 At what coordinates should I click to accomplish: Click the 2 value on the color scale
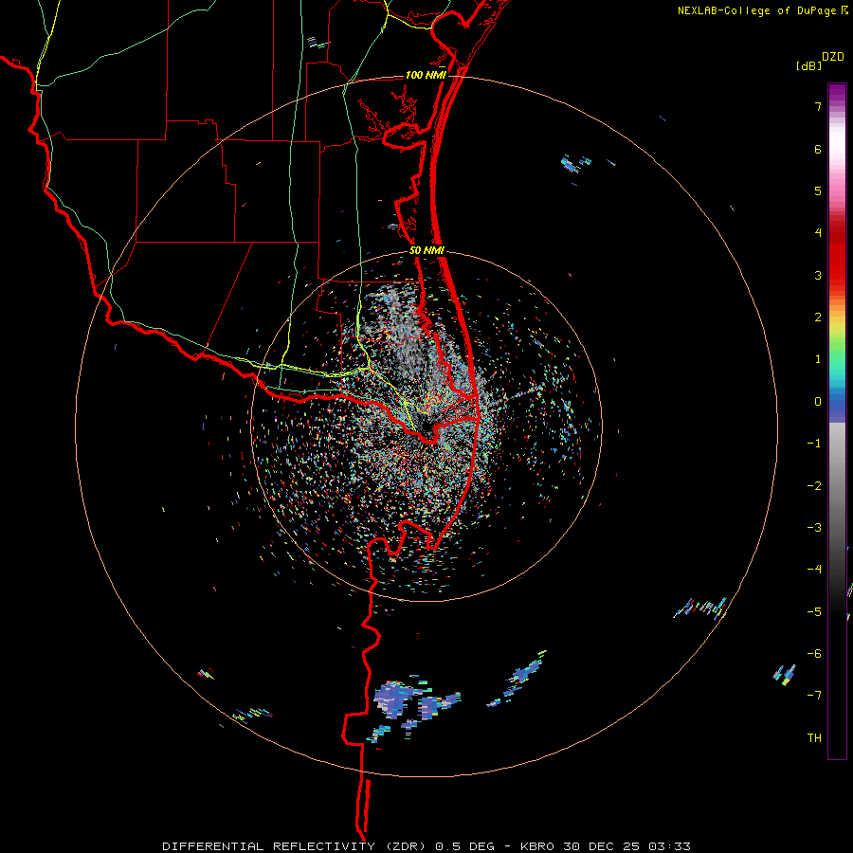[x=818, y=318]
